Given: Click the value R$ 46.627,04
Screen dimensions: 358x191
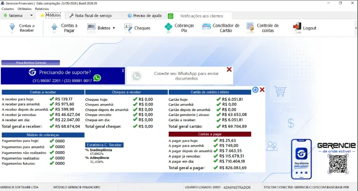Looking at the screenshot, I should pyautogui.click(x=68, y=115).
